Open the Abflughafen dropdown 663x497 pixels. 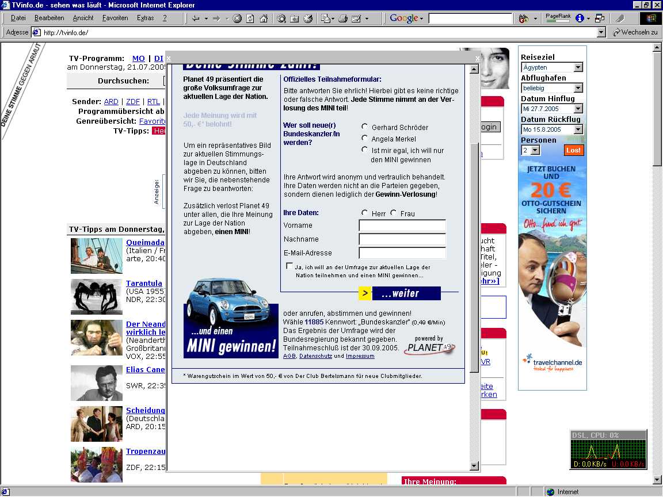pos(578,88)
